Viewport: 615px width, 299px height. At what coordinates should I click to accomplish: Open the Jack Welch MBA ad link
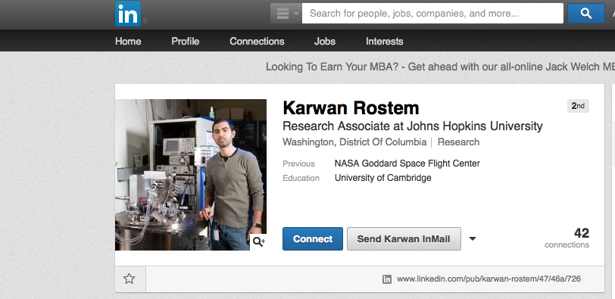tap(440, 67)
